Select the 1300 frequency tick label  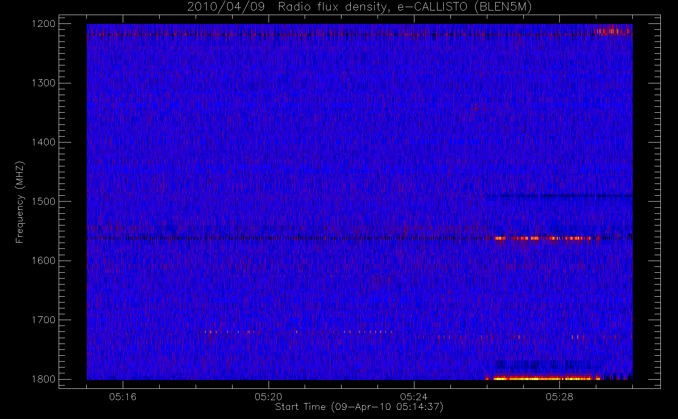click(x=44, y=83)
